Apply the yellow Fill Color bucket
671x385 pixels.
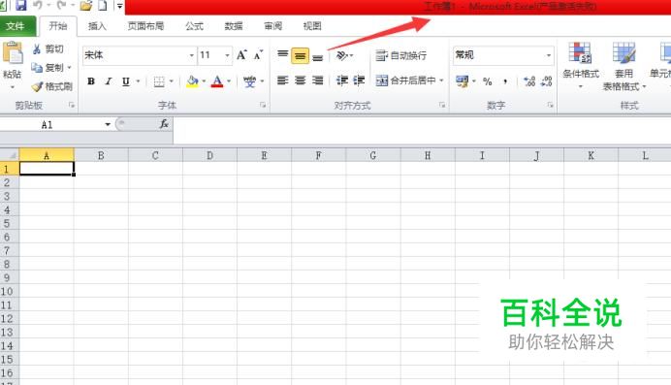pos(193,80)
